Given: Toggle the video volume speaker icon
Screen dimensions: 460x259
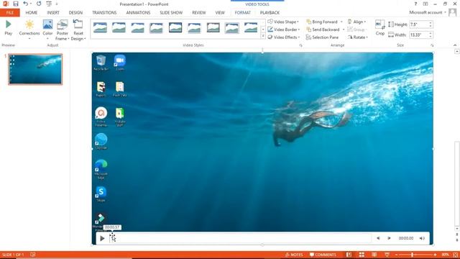Looking at the screenshot, I should 422,238.
